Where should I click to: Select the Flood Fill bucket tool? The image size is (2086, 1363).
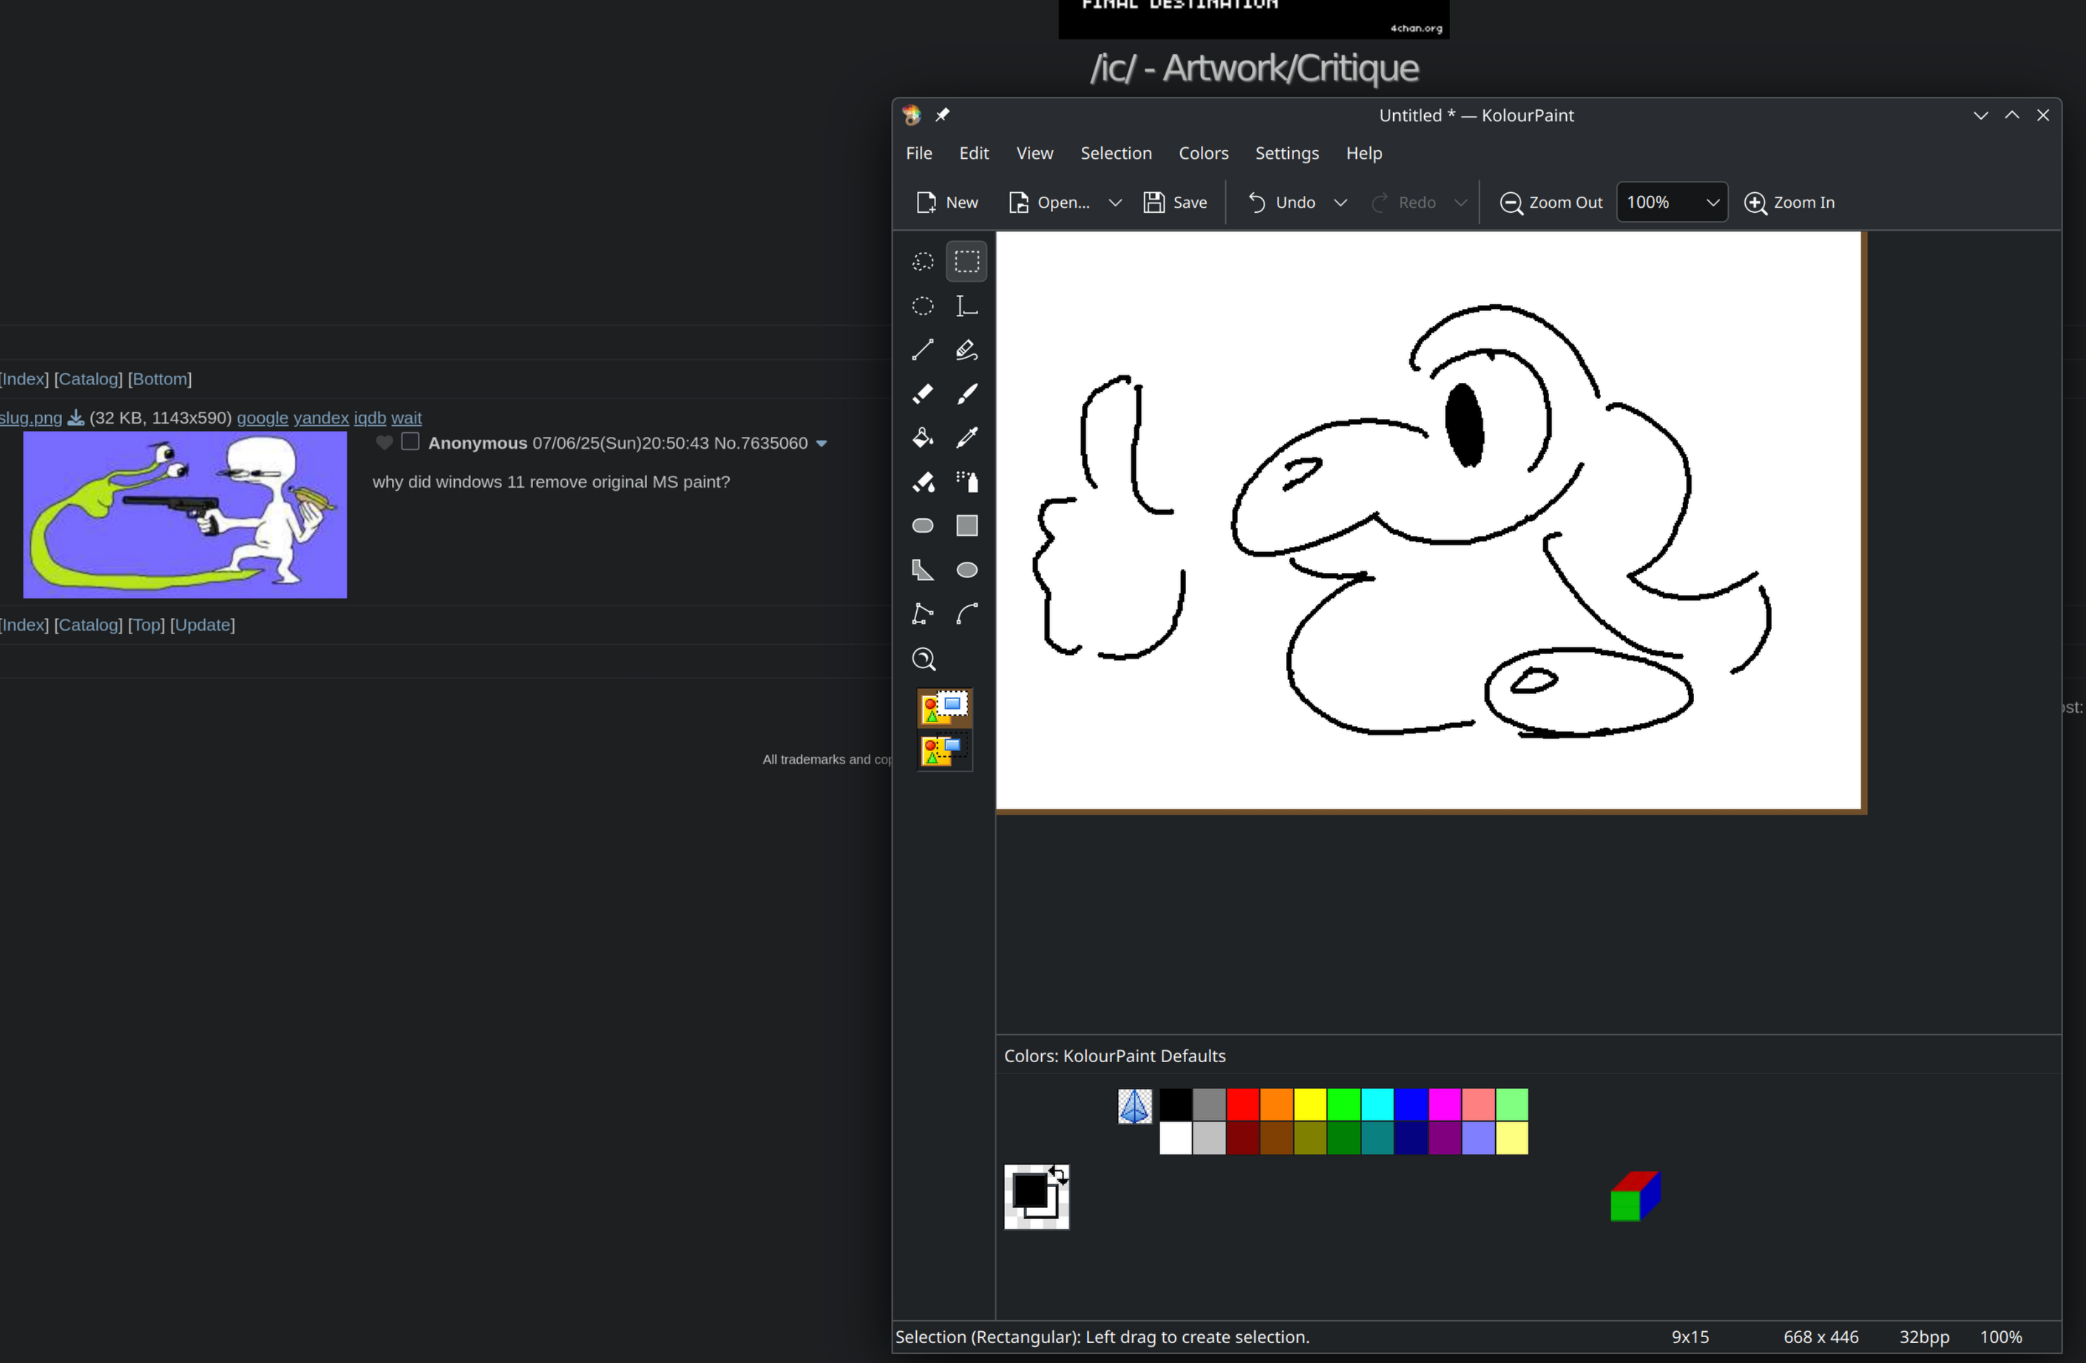pos(922,437)
